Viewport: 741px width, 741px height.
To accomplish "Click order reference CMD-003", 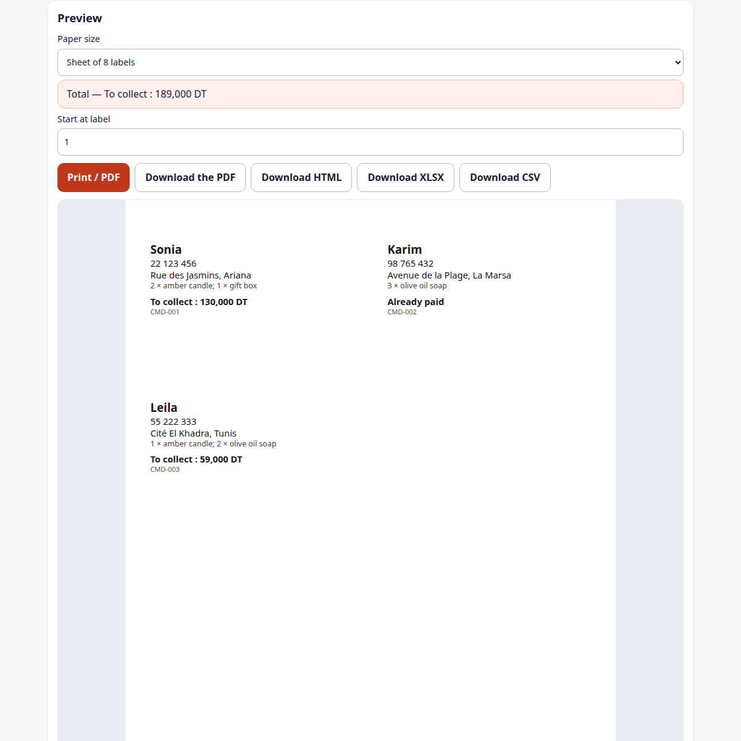I will 165,469.
